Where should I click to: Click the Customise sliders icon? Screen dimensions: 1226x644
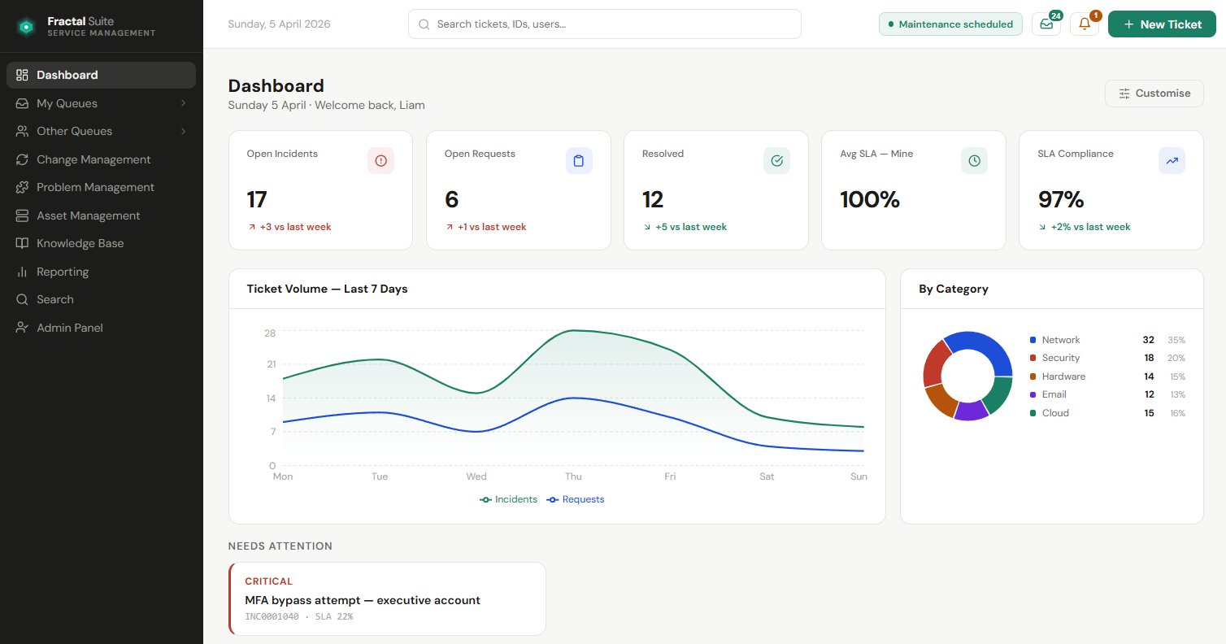[x=1124, y=94]
